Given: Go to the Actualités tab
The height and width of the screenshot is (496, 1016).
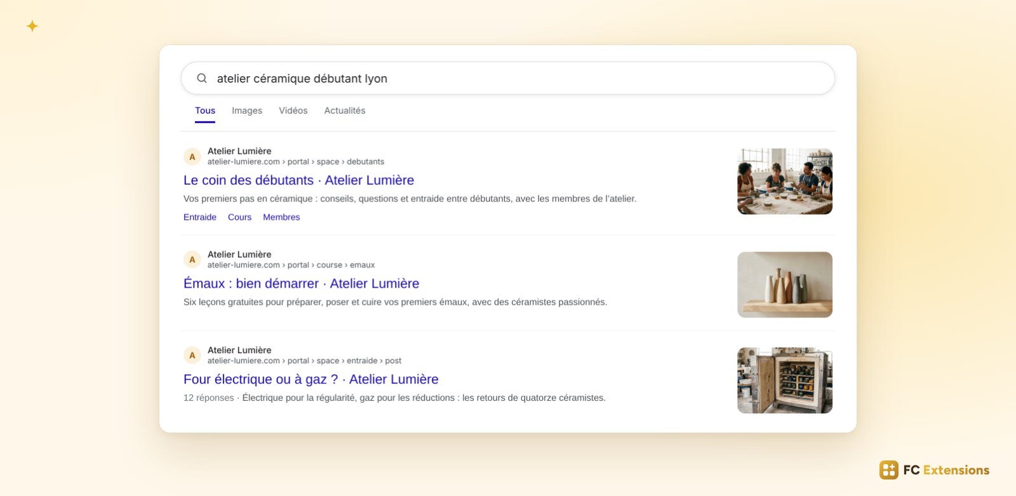Looking at the screenshot, I should point(345,111).
